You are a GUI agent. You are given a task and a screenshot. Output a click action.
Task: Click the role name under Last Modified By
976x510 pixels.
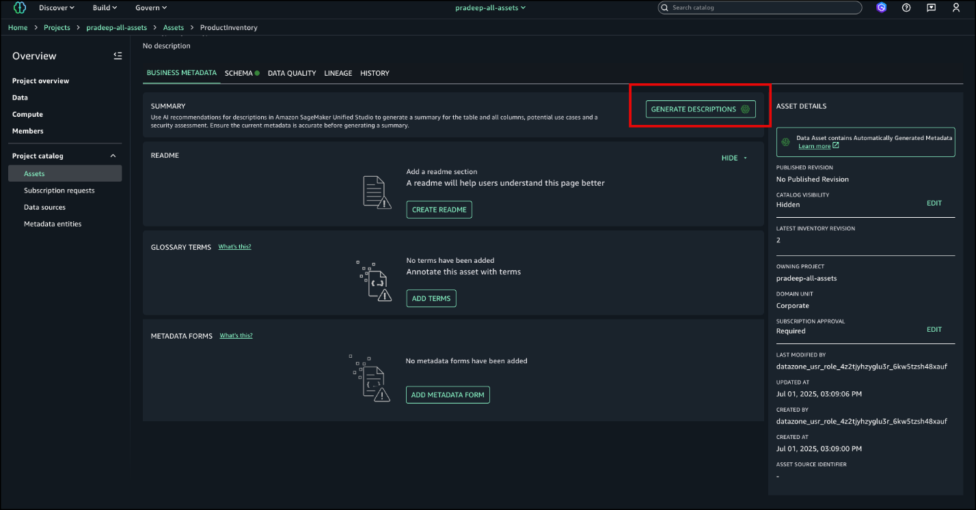coord(862,367)
